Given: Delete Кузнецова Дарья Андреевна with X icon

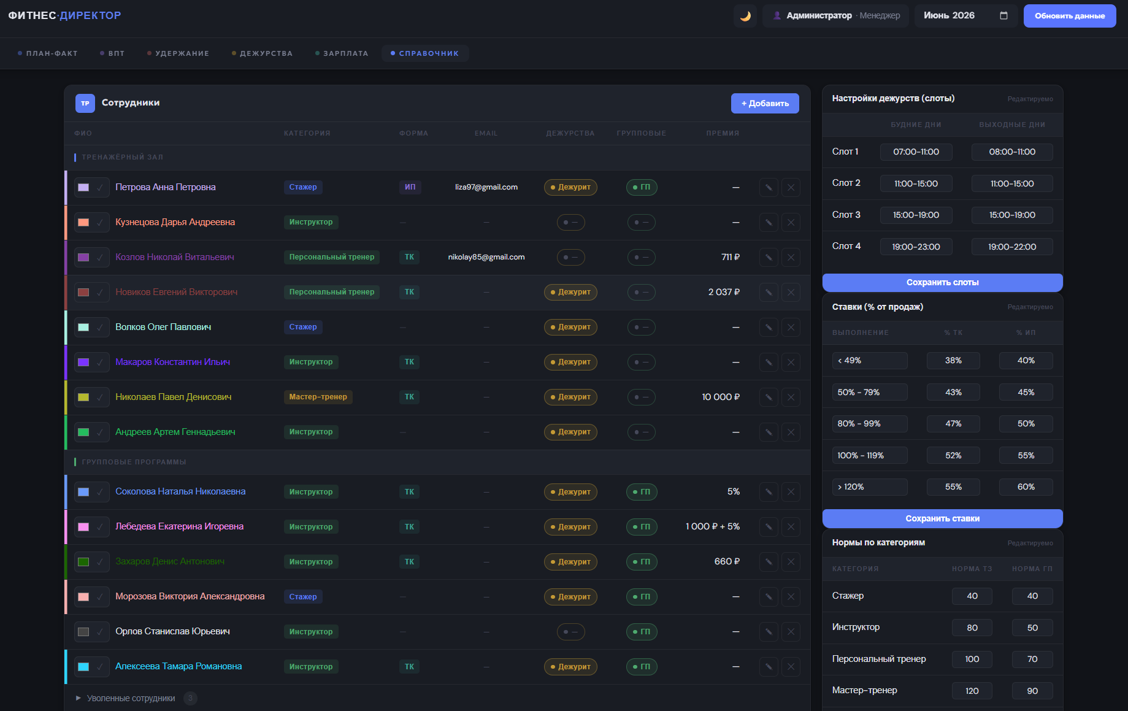Looking at the screenshot, I should pos(791,223).
